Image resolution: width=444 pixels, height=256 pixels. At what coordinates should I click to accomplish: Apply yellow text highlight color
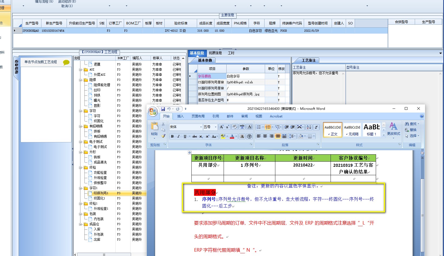click(x=223, y=136)
